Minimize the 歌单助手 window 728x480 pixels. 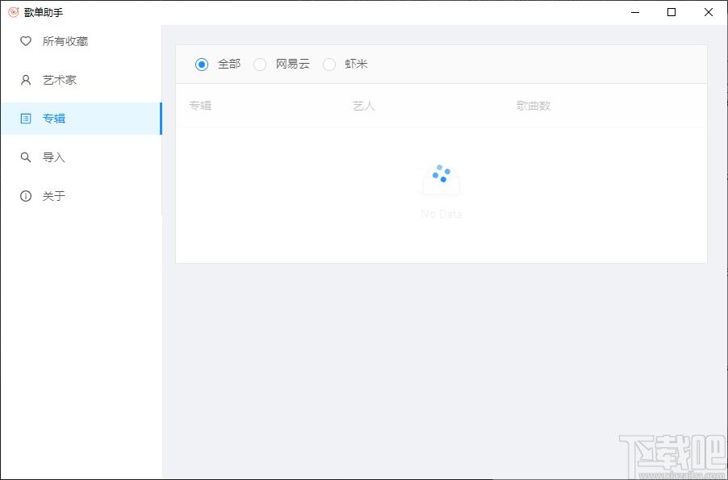pos(635,12)
